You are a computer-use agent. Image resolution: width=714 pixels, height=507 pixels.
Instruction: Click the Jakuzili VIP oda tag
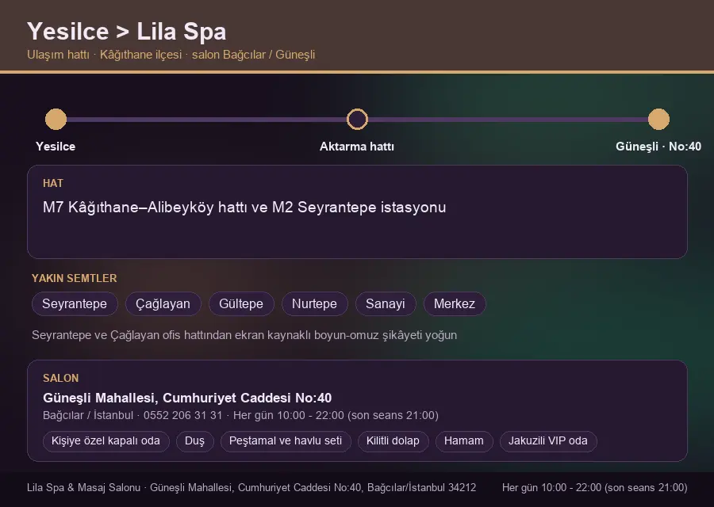[x=548, y=441]
